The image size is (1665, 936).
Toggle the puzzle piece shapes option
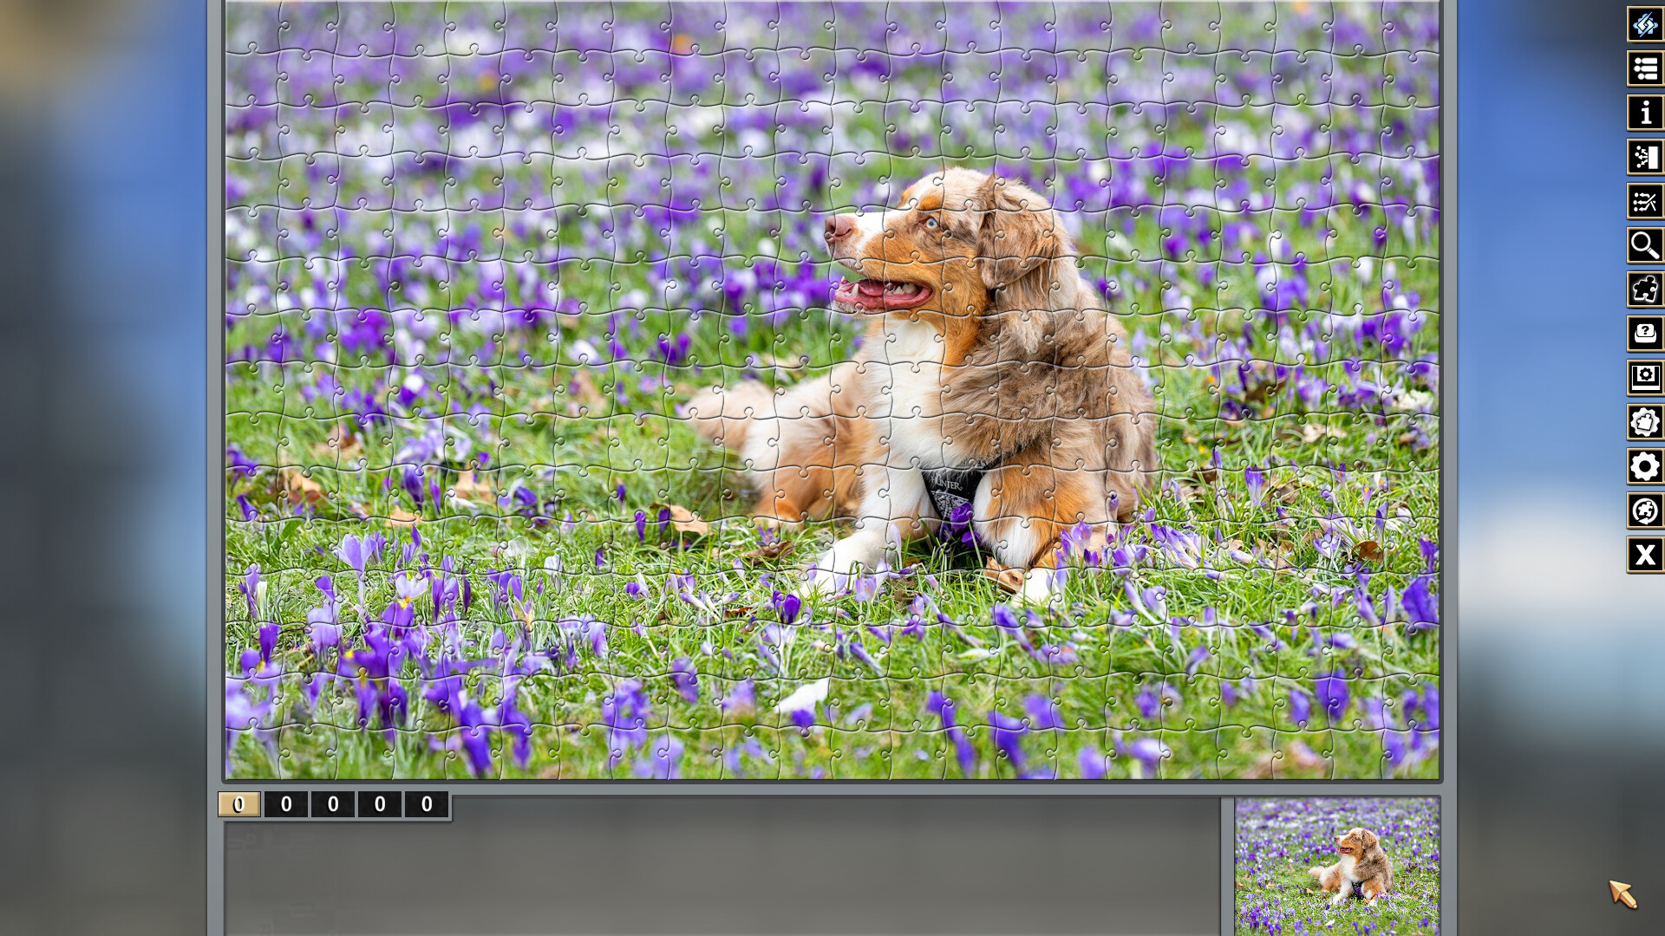(1644, 423)
